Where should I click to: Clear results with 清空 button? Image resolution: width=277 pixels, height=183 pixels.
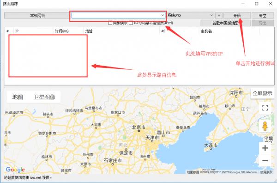click(x=263, y=16)
